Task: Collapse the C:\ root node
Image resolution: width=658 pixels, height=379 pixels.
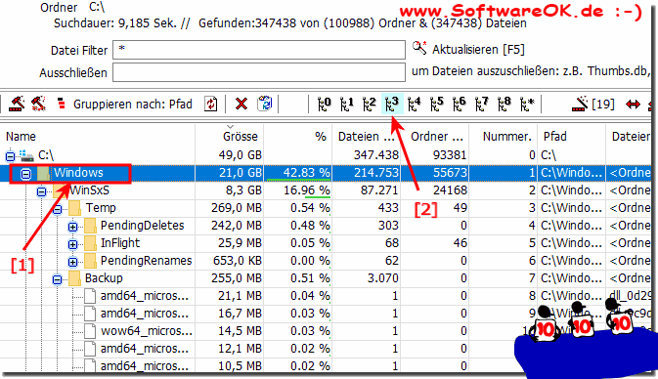Action: [10, 156]
